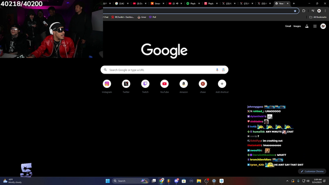Open the system tray microphone icon
Viewport: 329px width, 185px height.
298,181
